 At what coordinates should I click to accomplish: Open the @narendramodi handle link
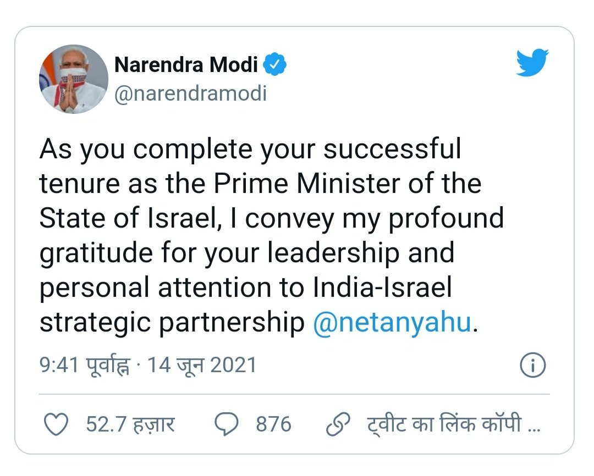coord(190,93)
